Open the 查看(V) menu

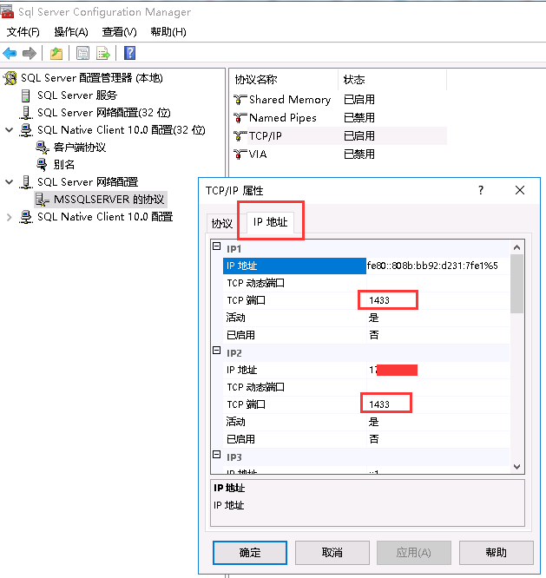click(x=120, y=32)
